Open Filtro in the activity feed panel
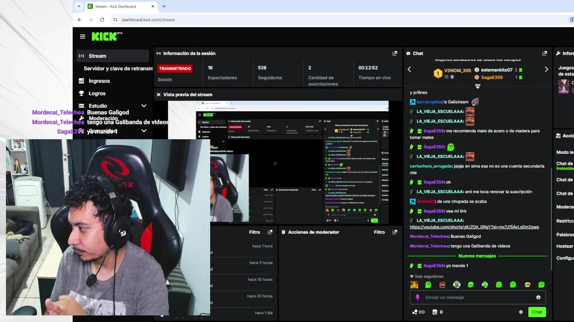574x322 pixels. point(254,232)
